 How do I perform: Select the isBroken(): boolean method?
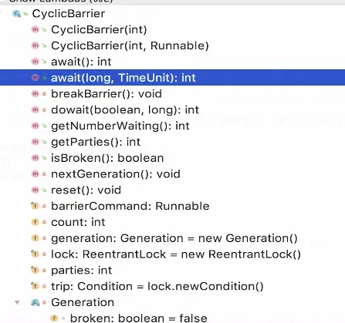[x=107, y=158]
